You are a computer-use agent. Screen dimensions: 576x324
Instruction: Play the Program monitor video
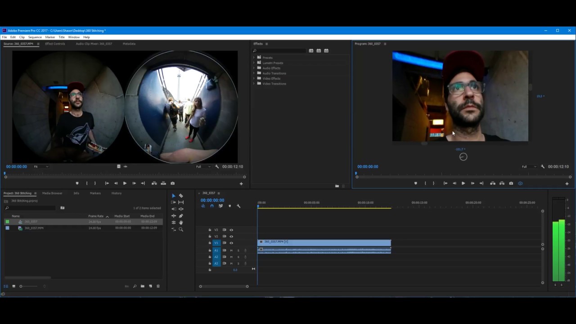coord(463,183)
